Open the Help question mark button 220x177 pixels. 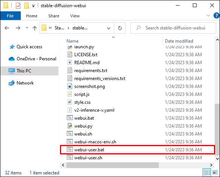point(216,15)
